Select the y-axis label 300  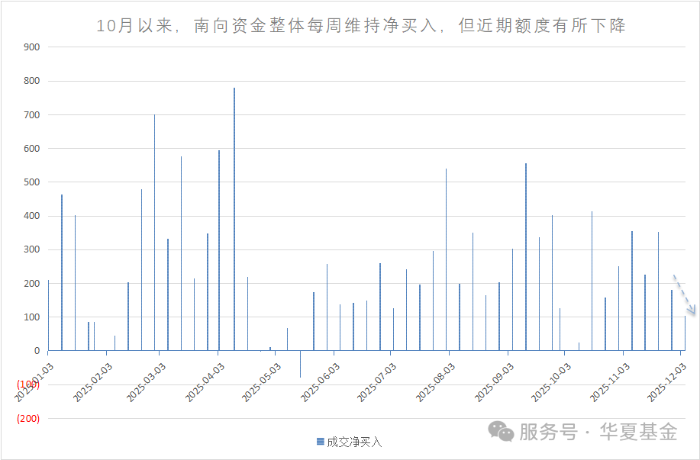[x=32, y=249]
